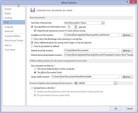The height and width of the screenshot is (113, 138).
Task: Check Save to Computer by default
Action: pos(32,46)
